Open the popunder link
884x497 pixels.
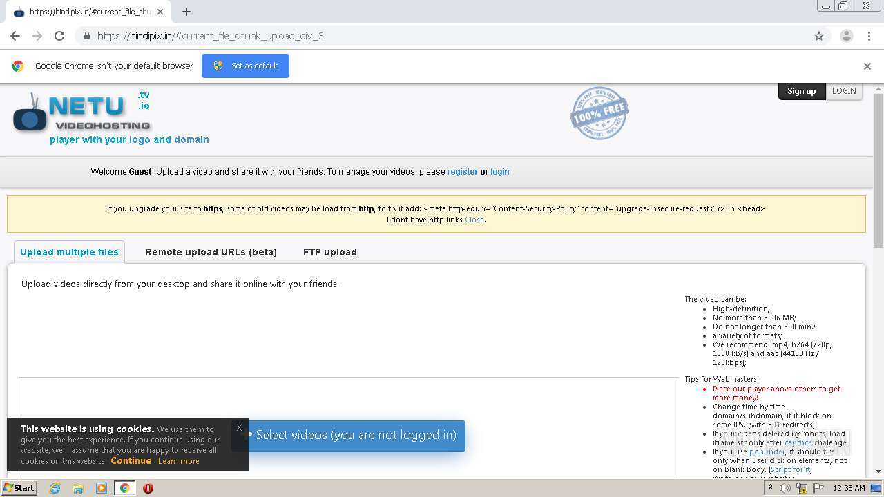click(767, 451)
